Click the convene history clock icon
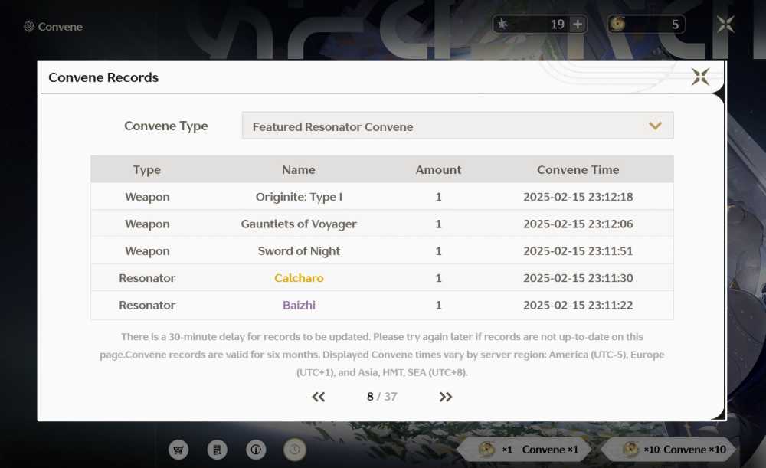This screenshot has width=766, height=468. coord(295,450)
